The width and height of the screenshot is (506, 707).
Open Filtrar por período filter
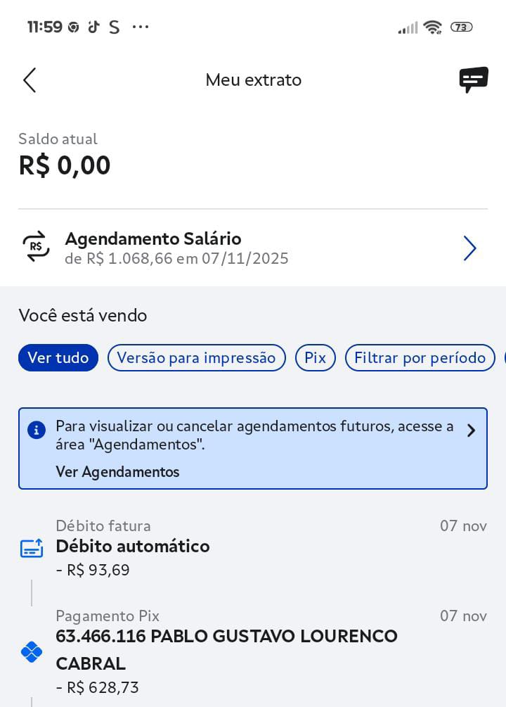click(420, 357)
